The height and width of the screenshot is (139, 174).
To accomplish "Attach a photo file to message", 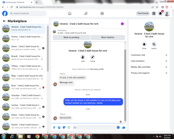I will click(x=59, y=128).
